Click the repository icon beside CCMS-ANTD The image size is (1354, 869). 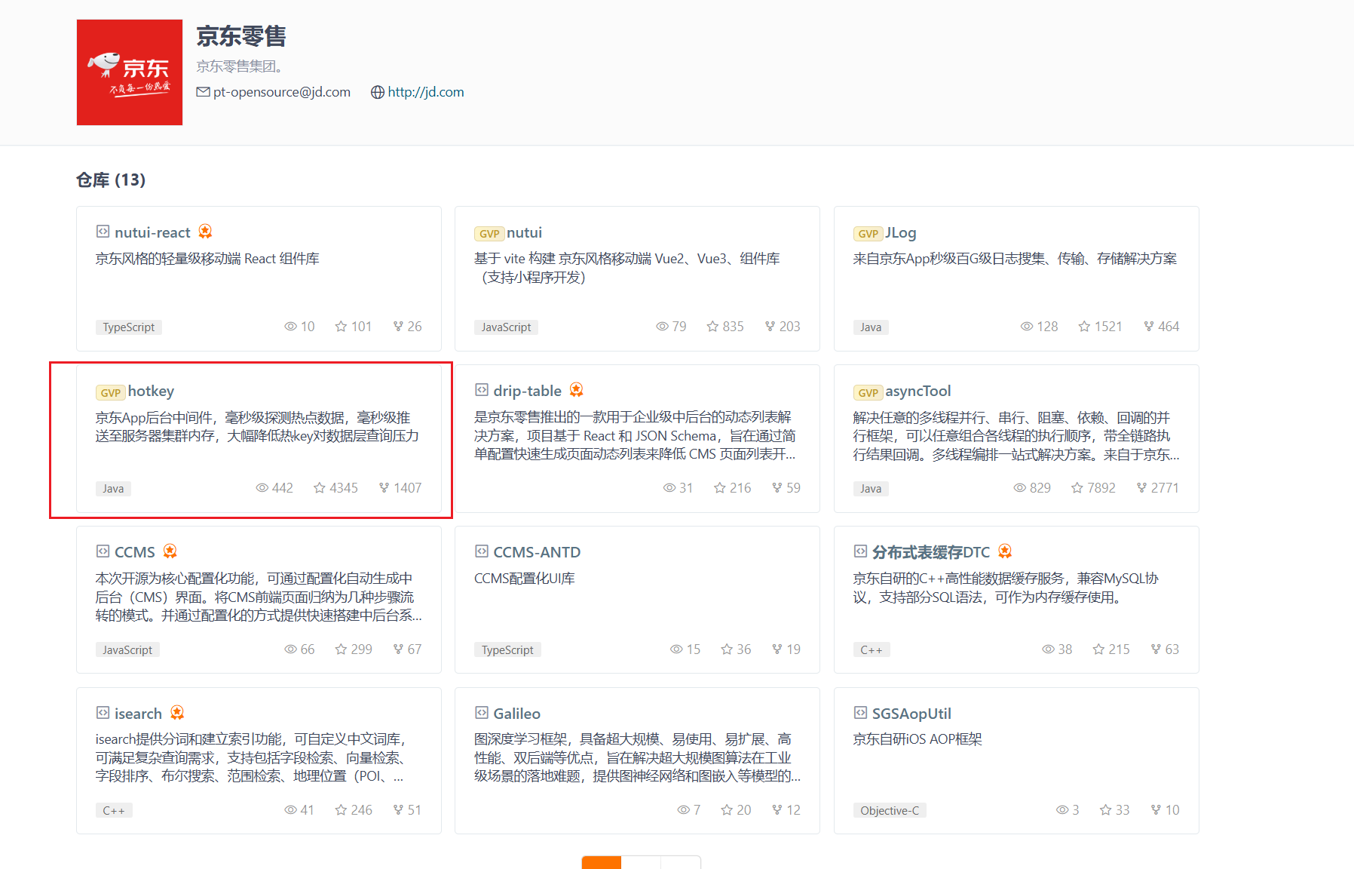[x=481, y=551]
